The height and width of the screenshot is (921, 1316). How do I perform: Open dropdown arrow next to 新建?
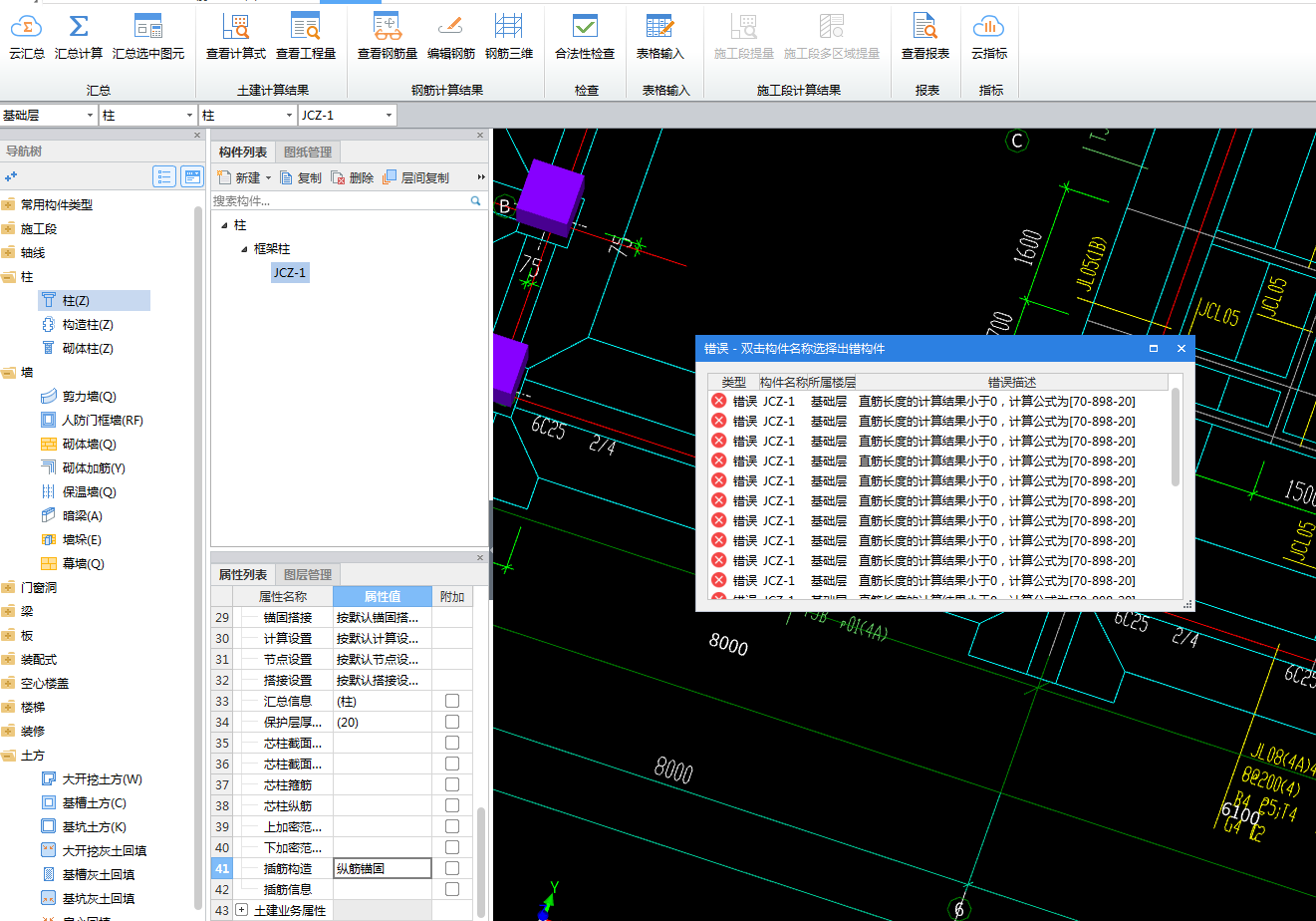point(268,178)
